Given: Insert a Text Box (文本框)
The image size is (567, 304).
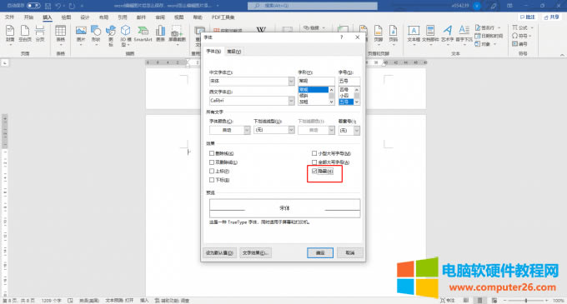Looking at the screenshot, I should 414,35.
